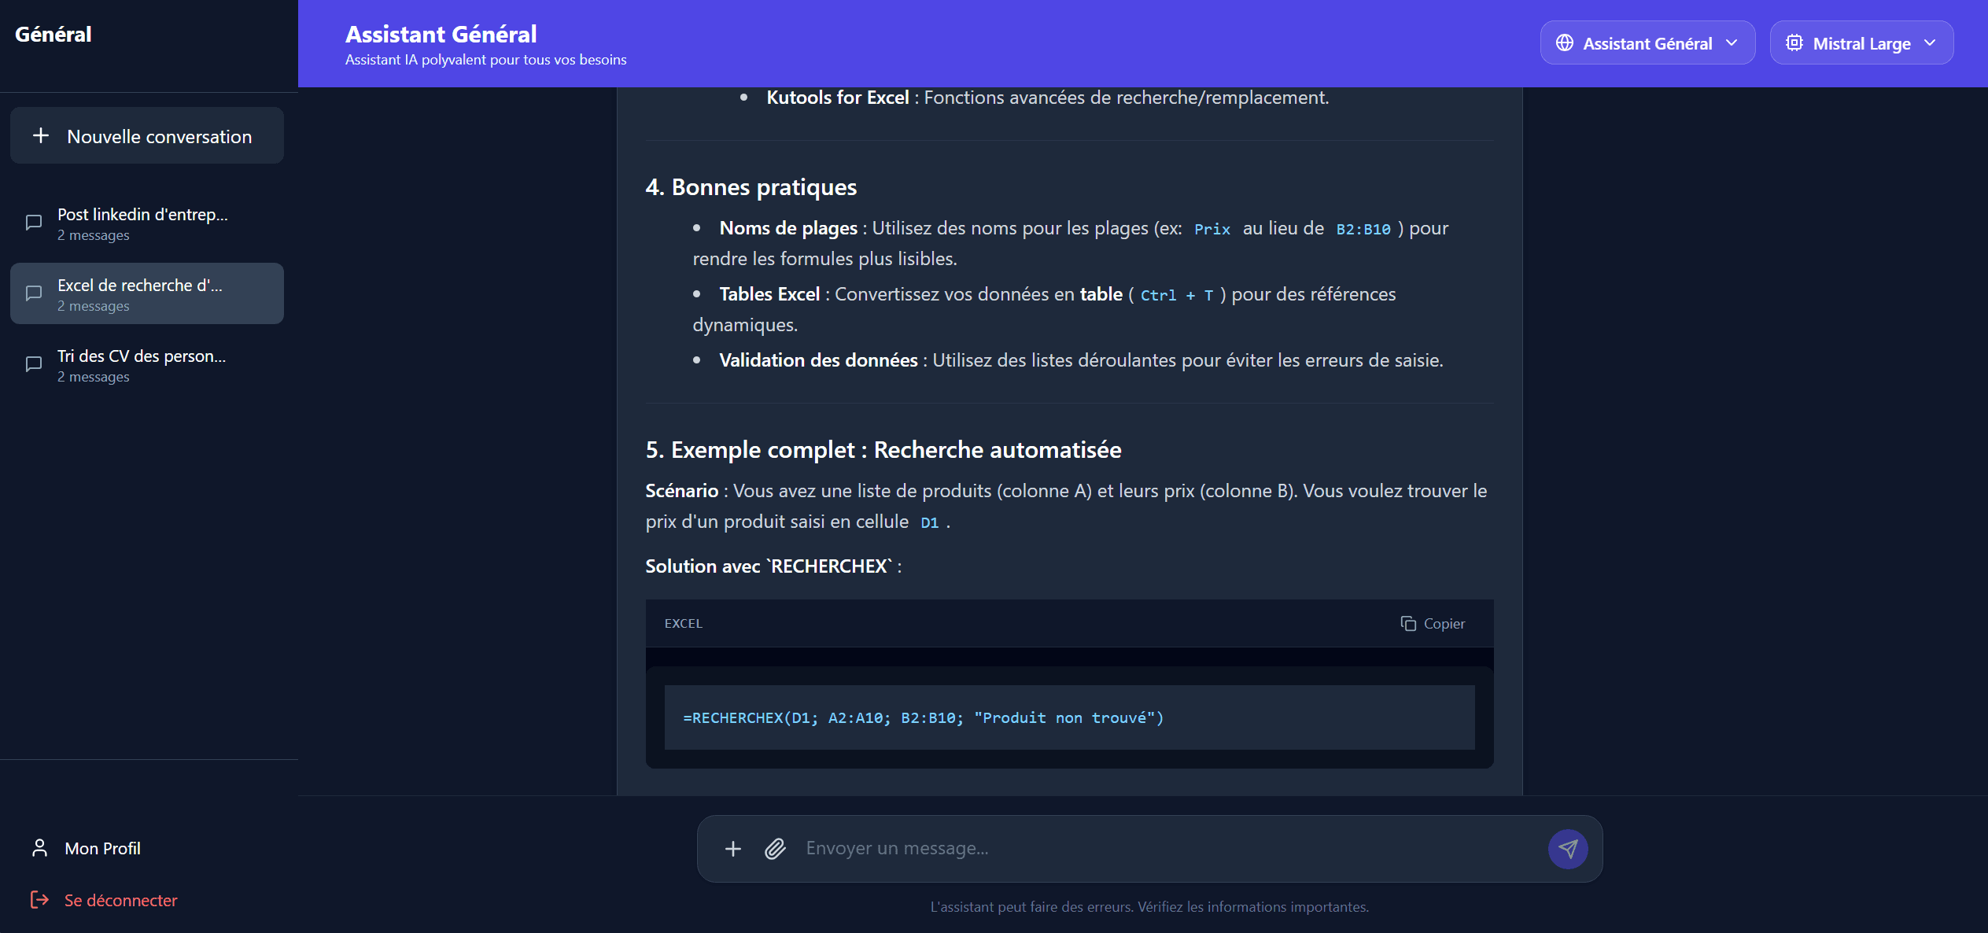Image resolution: width=1988 pixels, height=933 pixels.
Task: Select the Général workspace title
Action: pyautogui.click(x=52, y=34)
